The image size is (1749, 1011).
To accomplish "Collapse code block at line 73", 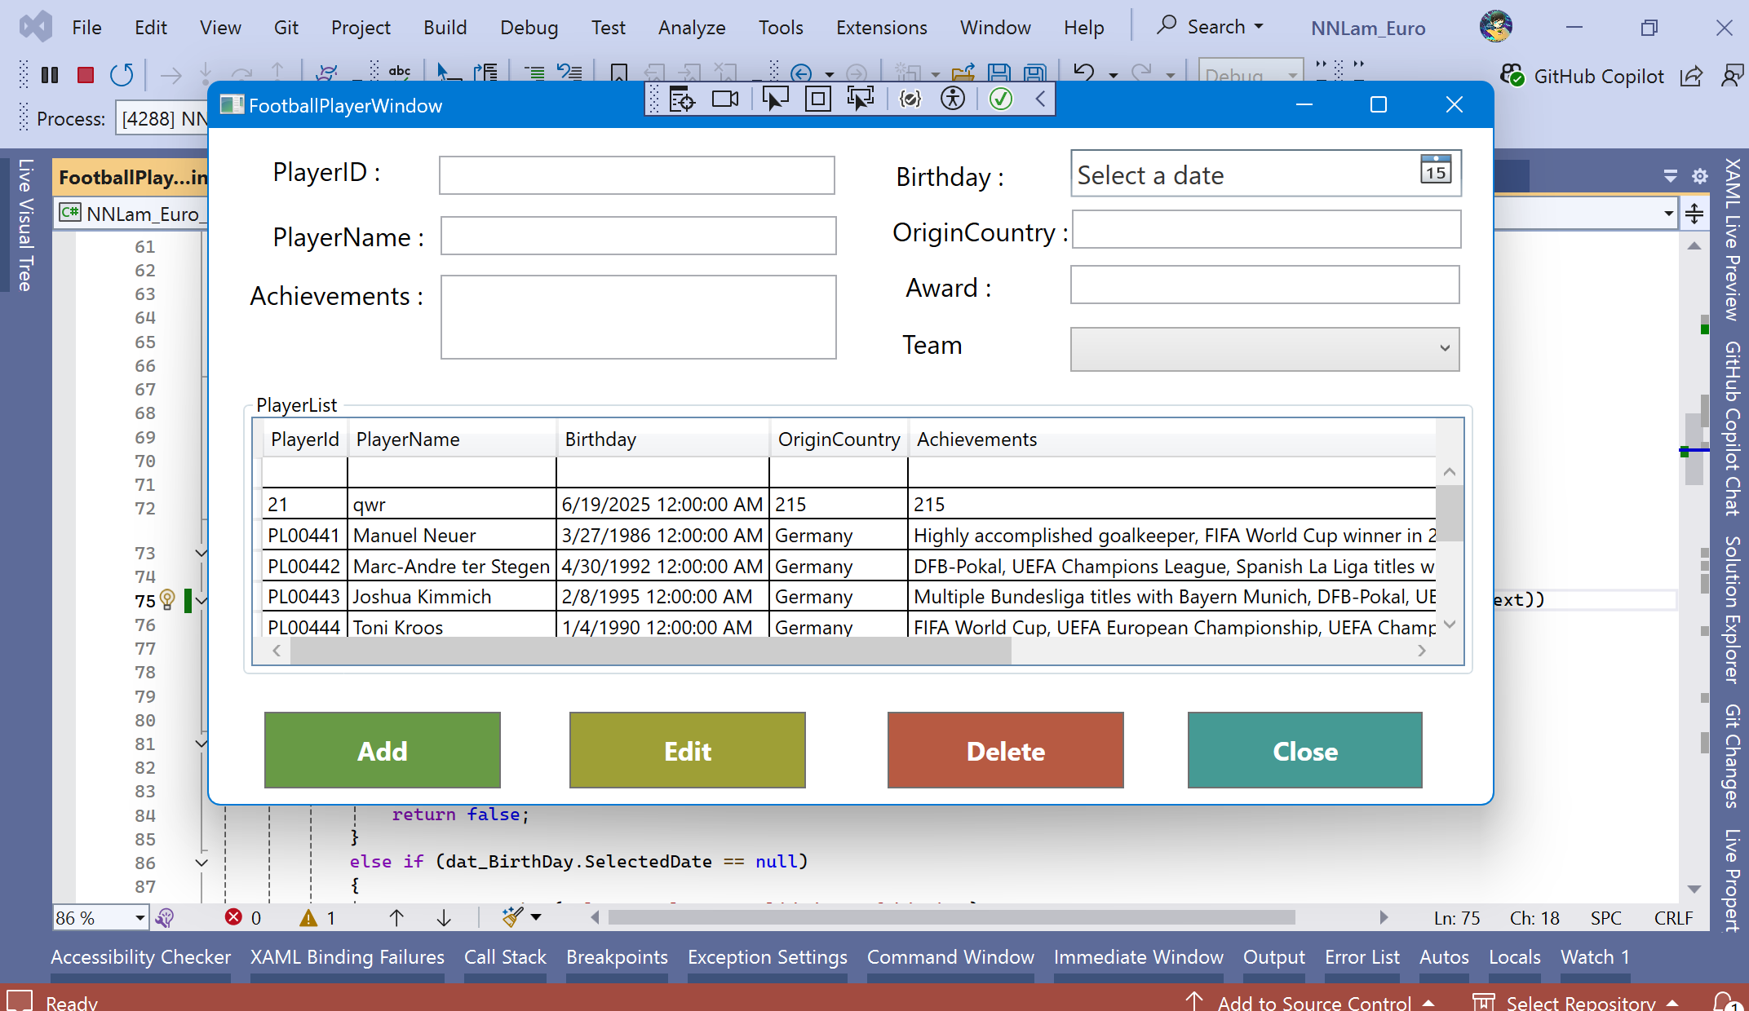I will click(201, 553).
